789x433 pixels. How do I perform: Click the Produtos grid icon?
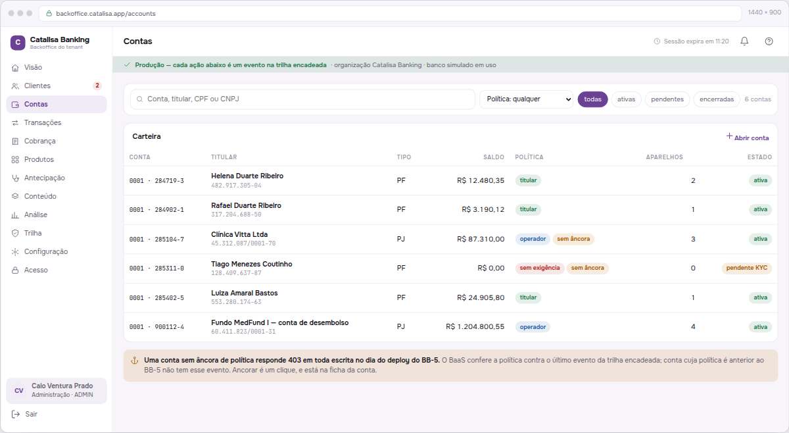15,160
